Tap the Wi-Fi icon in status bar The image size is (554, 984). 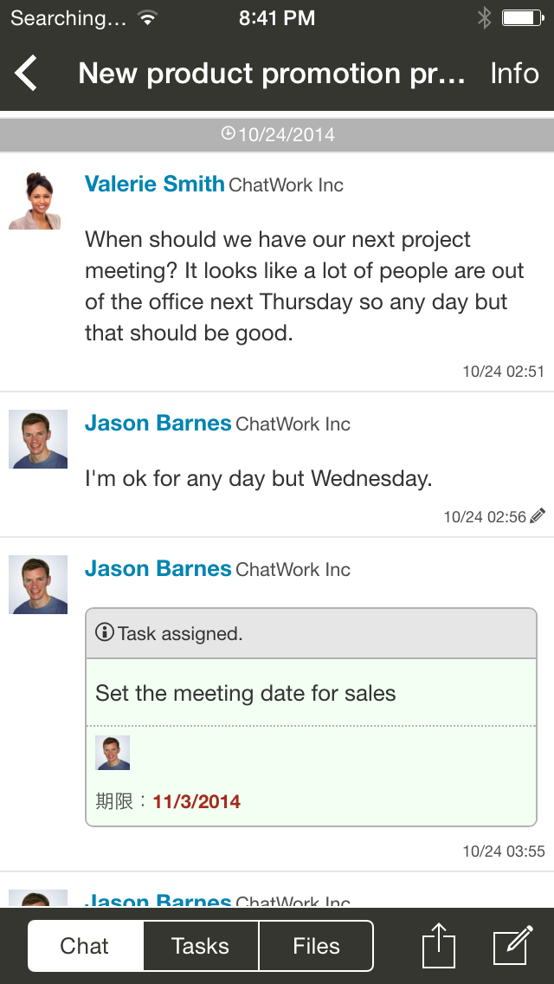pos(148,17)
